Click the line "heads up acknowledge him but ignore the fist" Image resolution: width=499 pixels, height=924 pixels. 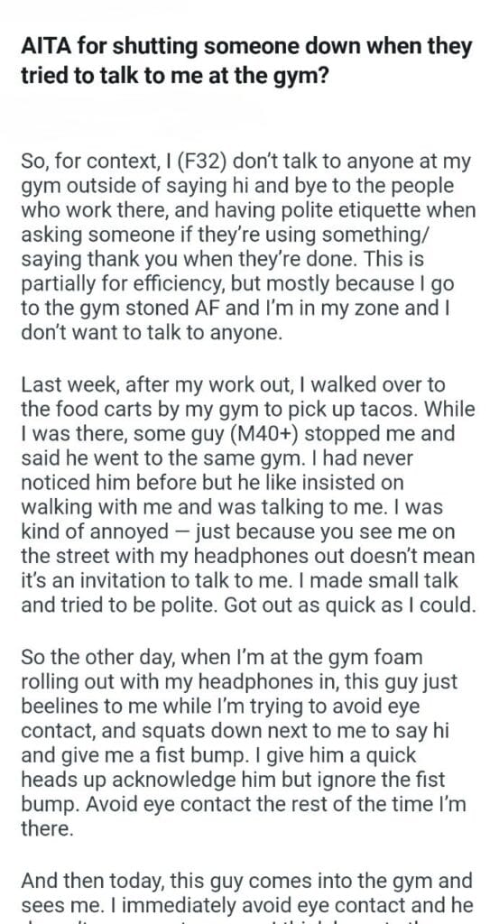click(x=233, y=781)
